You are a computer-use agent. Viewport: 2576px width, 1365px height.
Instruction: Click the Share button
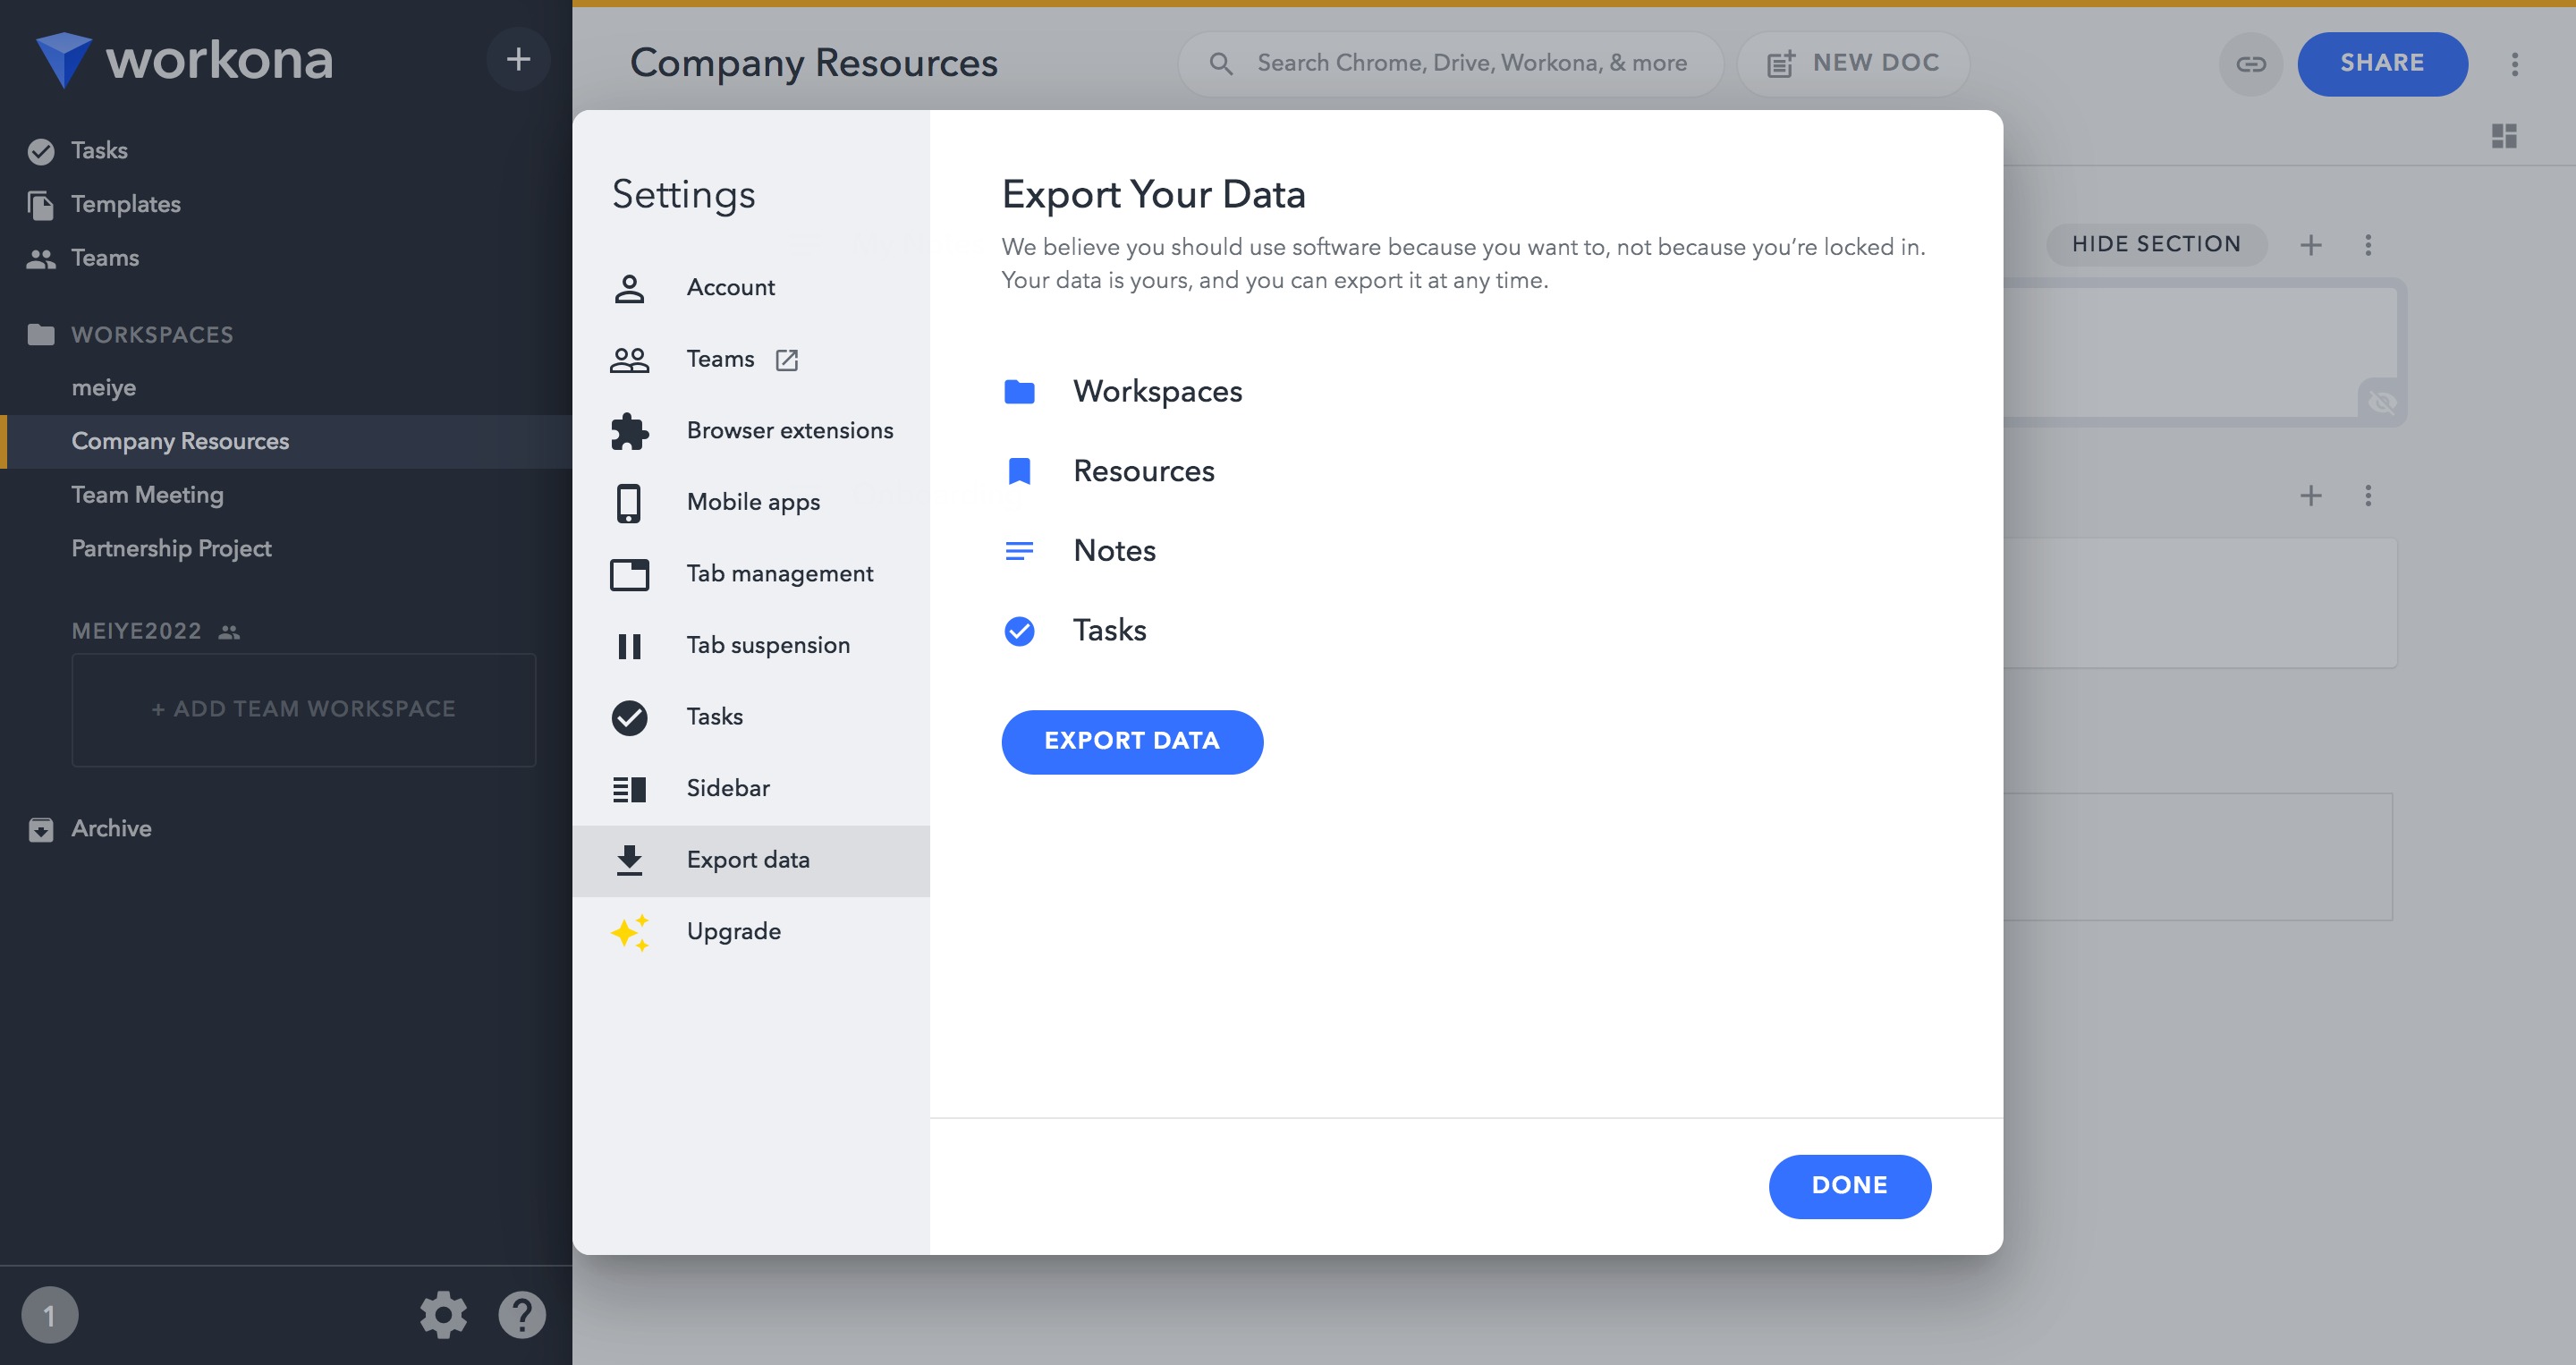[2382, 63]
